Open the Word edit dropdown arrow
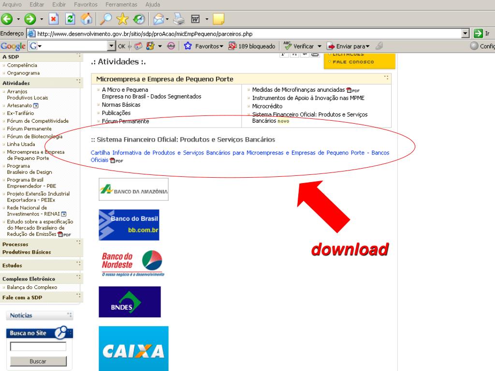The image size is (495, 371). pos(207,19)
